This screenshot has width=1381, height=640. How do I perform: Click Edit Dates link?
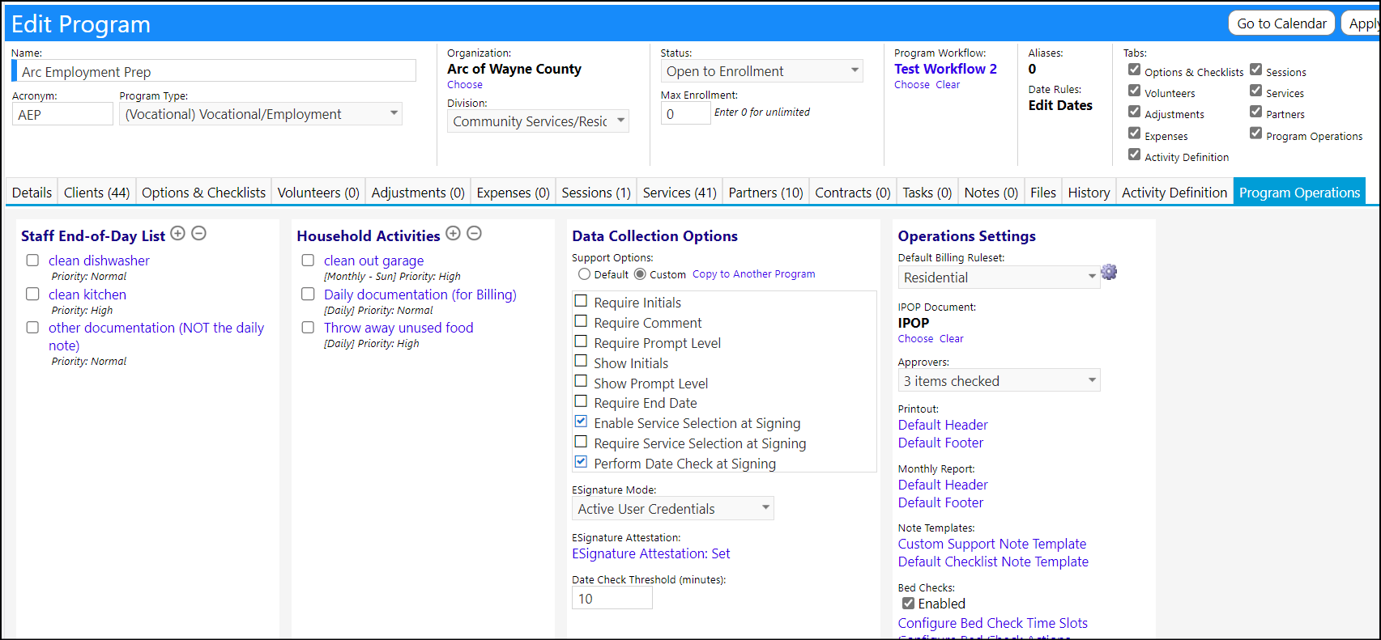1060,105
